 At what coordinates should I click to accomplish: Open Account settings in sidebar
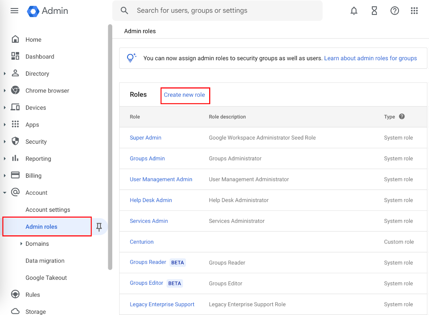48,210
